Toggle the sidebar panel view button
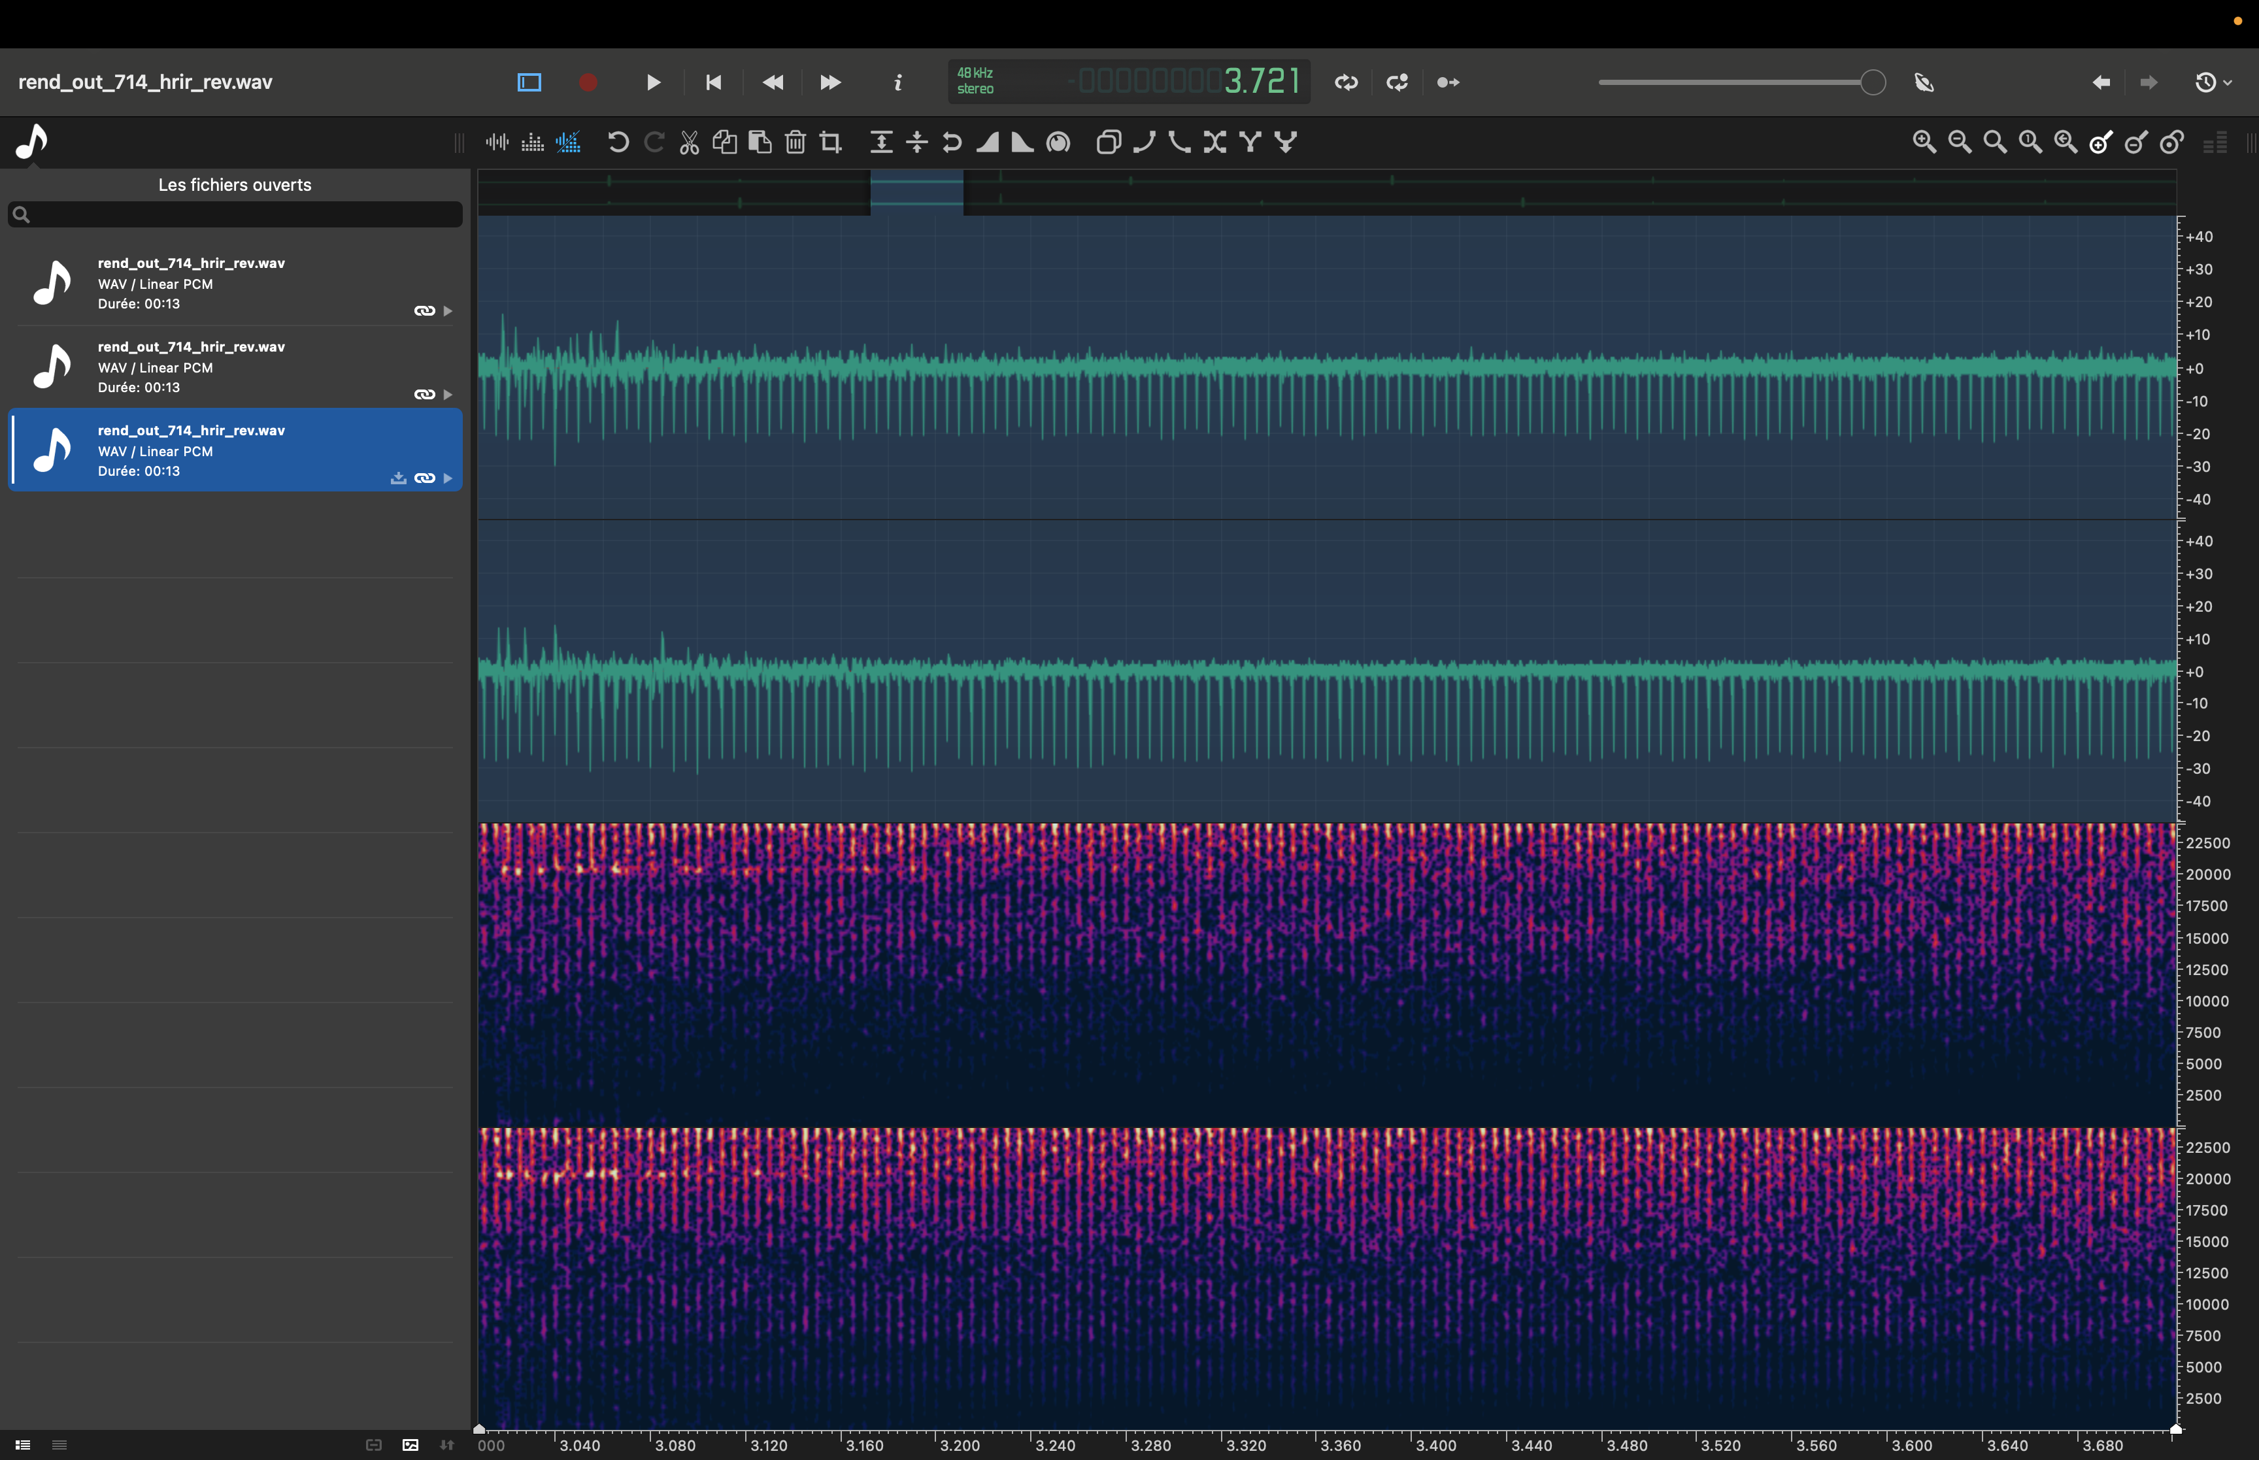Image resolution: width=2259 pixels, height=1460 pixels. 529,82
